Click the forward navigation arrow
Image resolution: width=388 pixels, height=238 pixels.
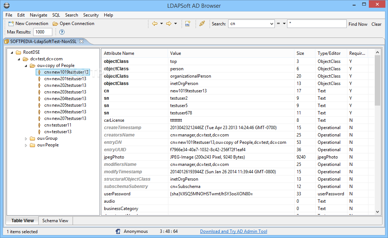click(x=169, y=24)
